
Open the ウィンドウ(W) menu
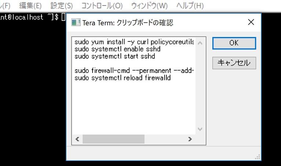click(x=149, y=5)
